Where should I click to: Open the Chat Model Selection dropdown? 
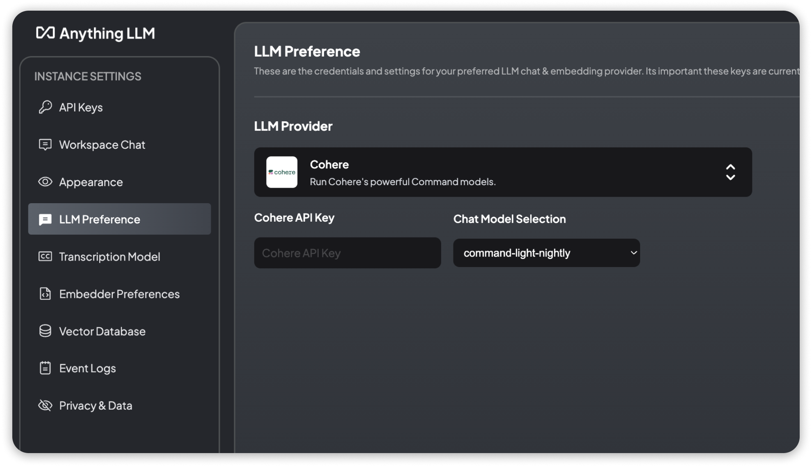[547, 253]
